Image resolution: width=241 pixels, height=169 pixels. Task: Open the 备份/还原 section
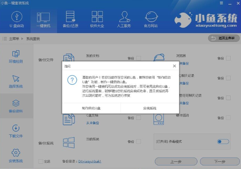click(70, 19)
